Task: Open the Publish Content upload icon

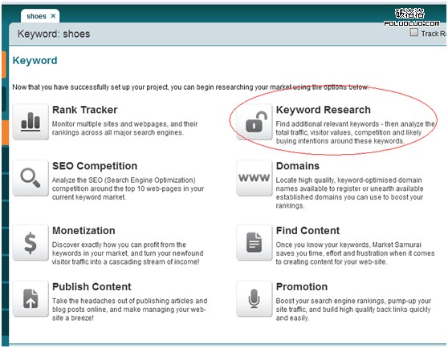Action: 31,299
